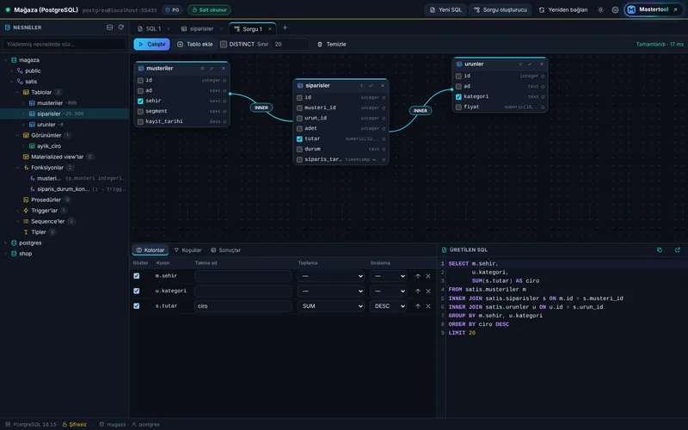The image size is (688, 430).
Task: Uncheck tutar column in siparisler table
Action: tap(299, 138)
